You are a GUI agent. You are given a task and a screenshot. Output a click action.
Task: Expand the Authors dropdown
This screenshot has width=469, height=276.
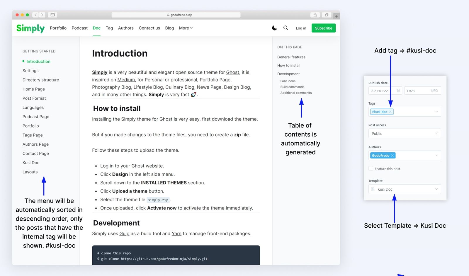[x=436, y=155]
